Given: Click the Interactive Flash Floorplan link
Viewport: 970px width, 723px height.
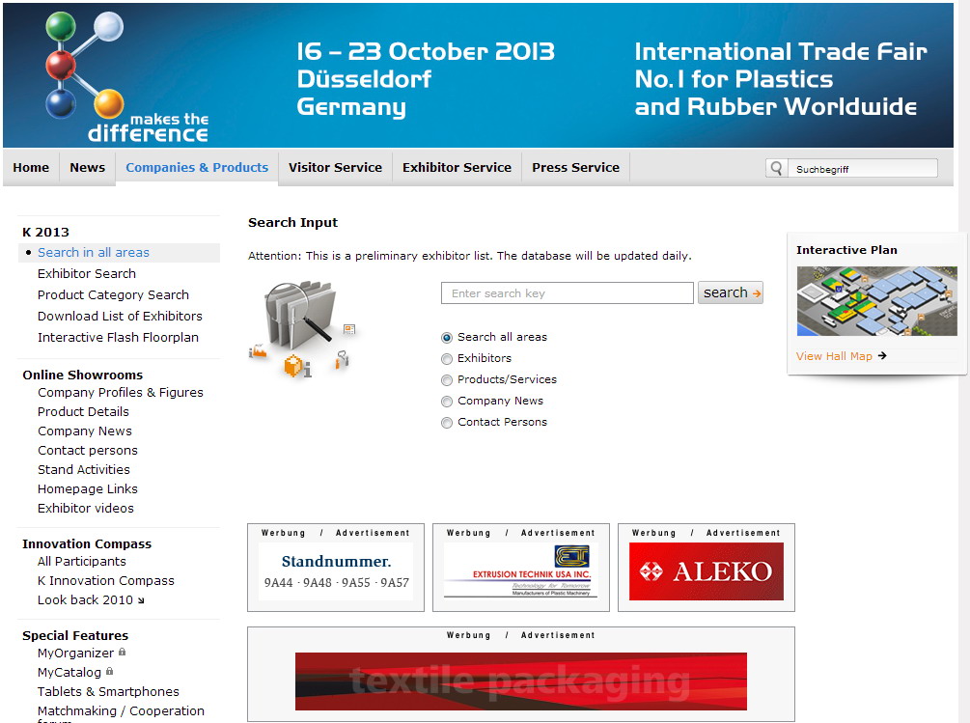Looking at the screenshot, I should 118,338.
